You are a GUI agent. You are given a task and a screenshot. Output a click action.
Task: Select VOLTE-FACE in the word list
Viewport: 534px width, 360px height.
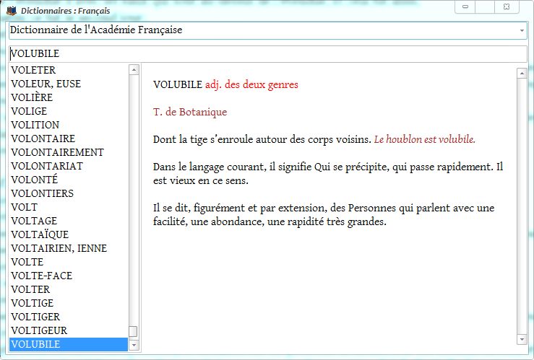click(x=69, y=276)
